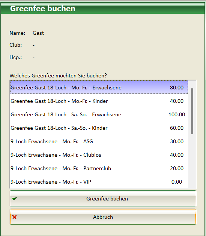Click the greenfee list scrollbar thumb
The image size is (206, 236).
(192, 111)
